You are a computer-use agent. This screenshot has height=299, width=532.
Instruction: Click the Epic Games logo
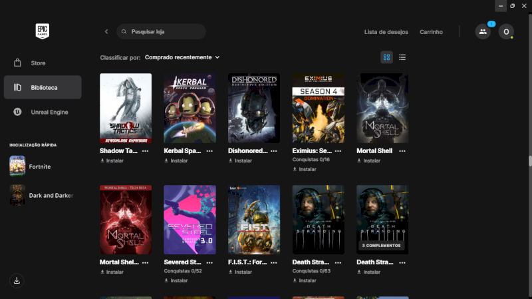(x=43, y=31)
